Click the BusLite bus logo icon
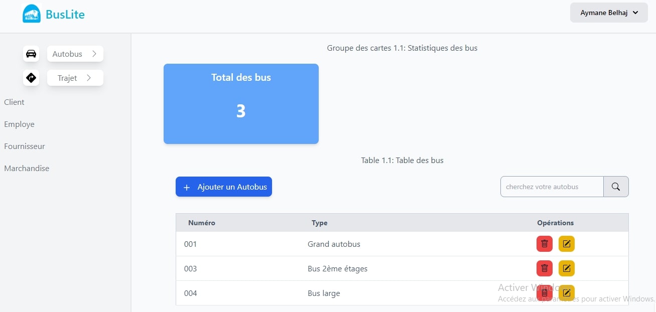Screen dimensions: 656x312 click(32, 14)
